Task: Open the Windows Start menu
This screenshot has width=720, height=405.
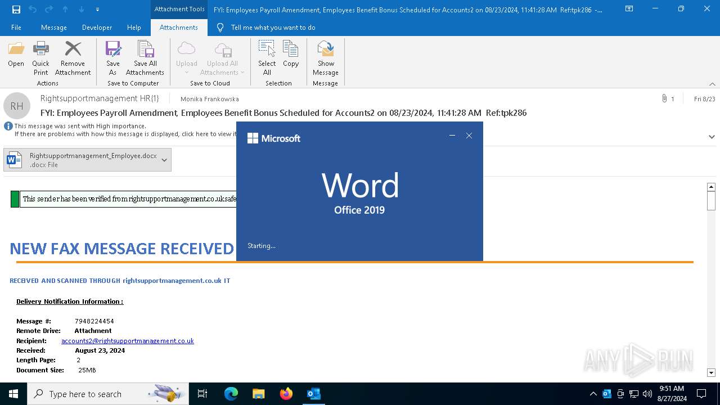Action: tap(13, 394)
